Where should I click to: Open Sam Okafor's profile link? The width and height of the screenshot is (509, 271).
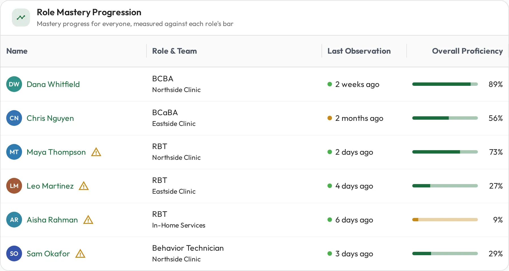pos(48,253)
